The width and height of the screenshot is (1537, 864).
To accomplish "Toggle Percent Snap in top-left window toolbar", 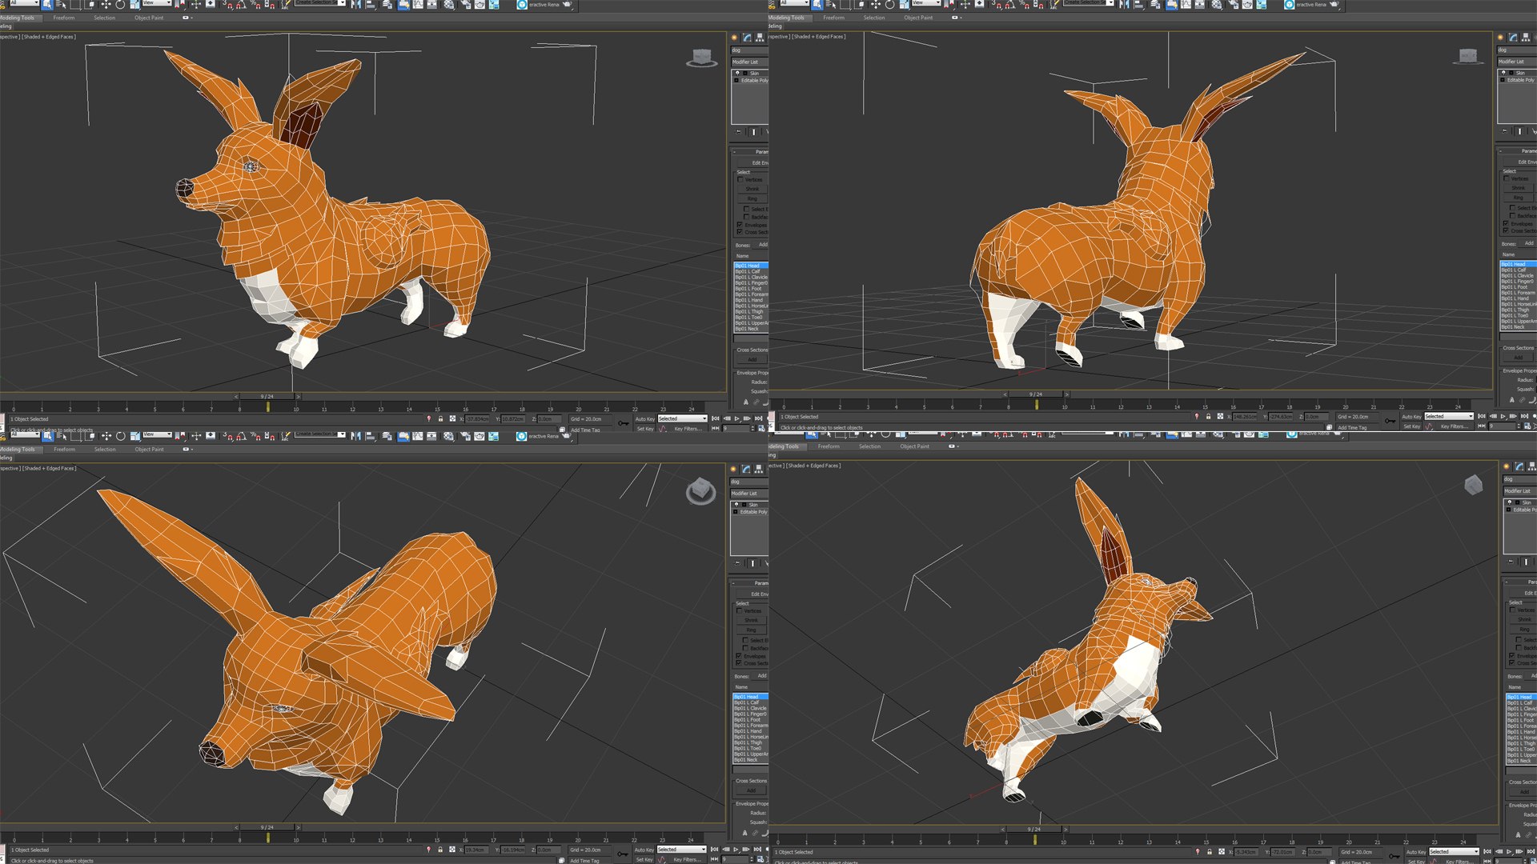I will pos(255,5).
